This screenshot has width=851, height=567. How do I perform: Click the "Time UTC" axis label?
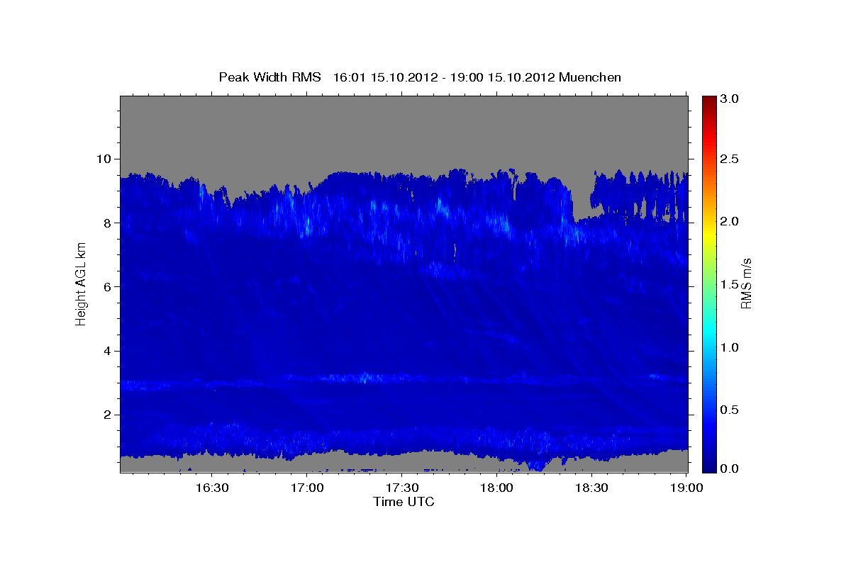[x=404, y=502]
